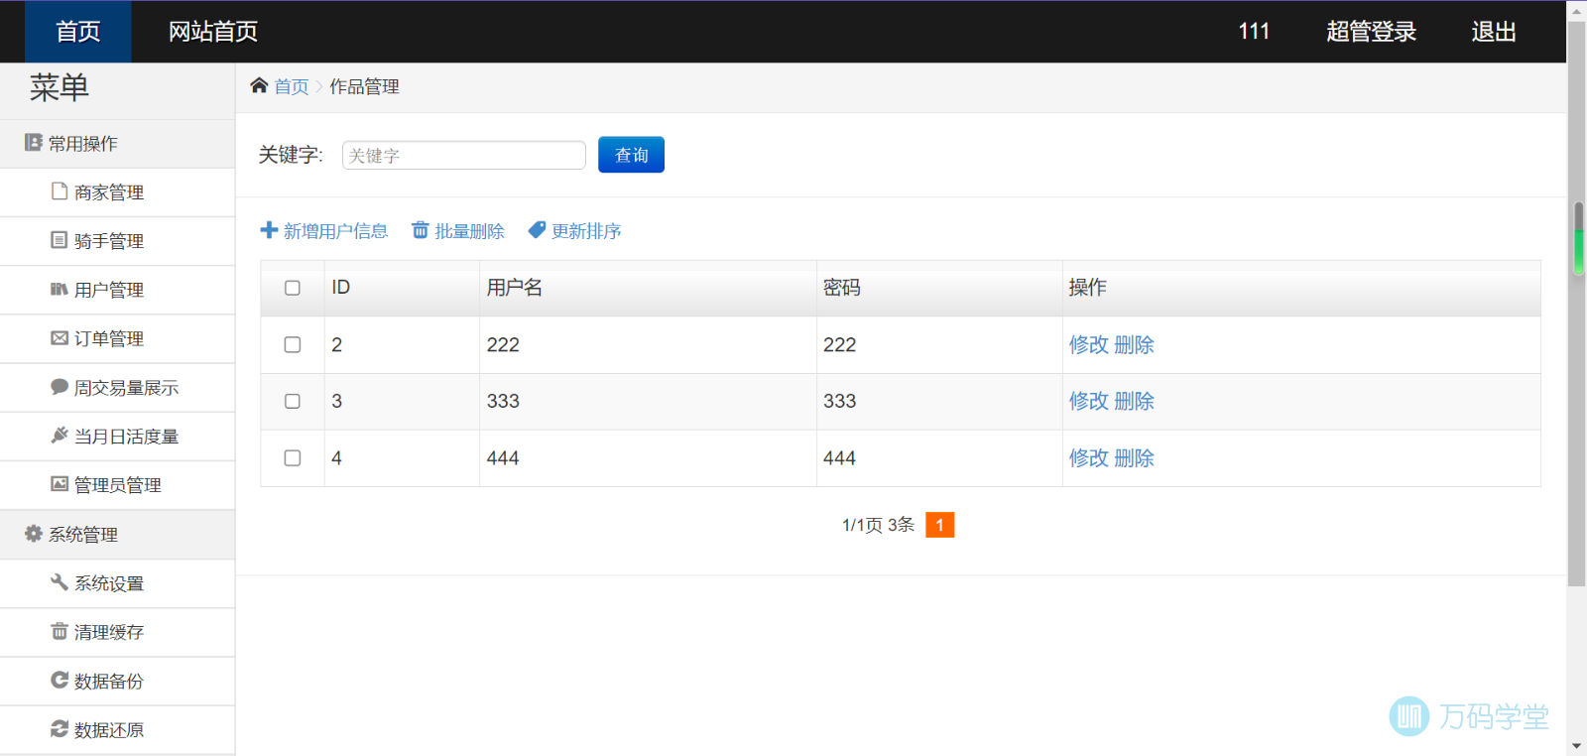Click the 骑手管理 list icon
The height and width of the screenshot is (756, 1587).
60,239
